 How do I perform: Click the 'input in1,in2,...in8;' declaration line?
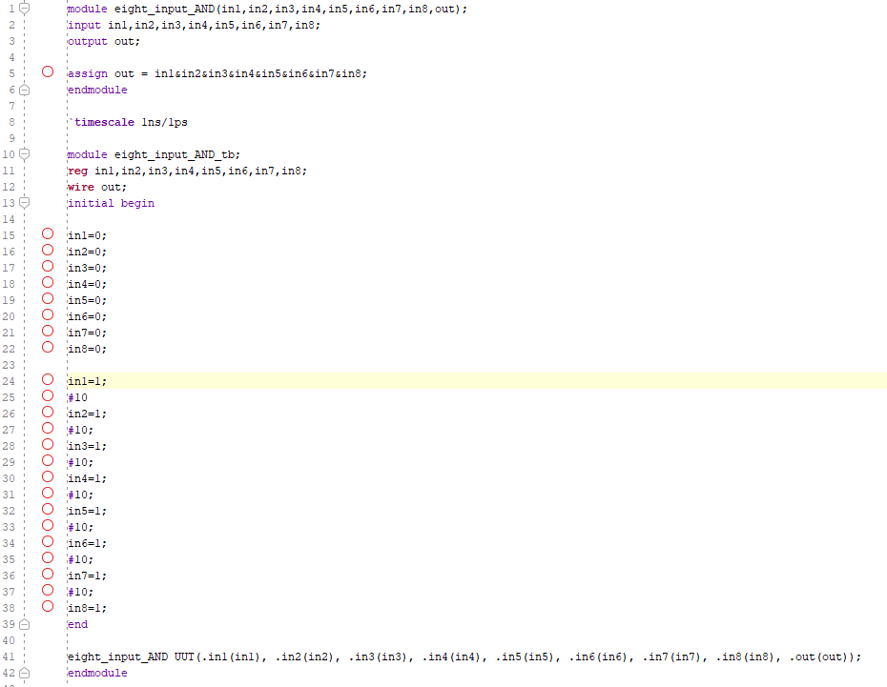[x=194, y=25]
